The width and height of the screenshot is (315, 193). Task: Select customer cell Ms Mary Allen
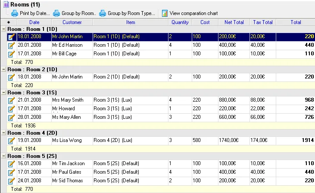(72, 117)
